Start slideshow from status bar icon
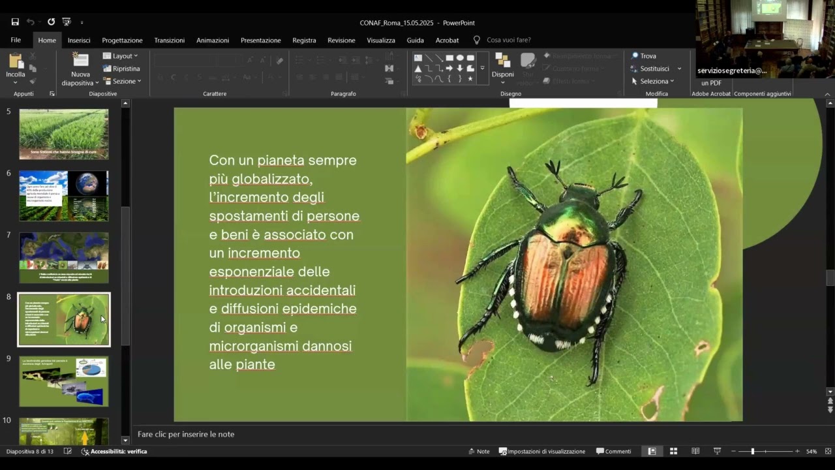This screenshot has height=470, width=835. (x=718, y=451)
